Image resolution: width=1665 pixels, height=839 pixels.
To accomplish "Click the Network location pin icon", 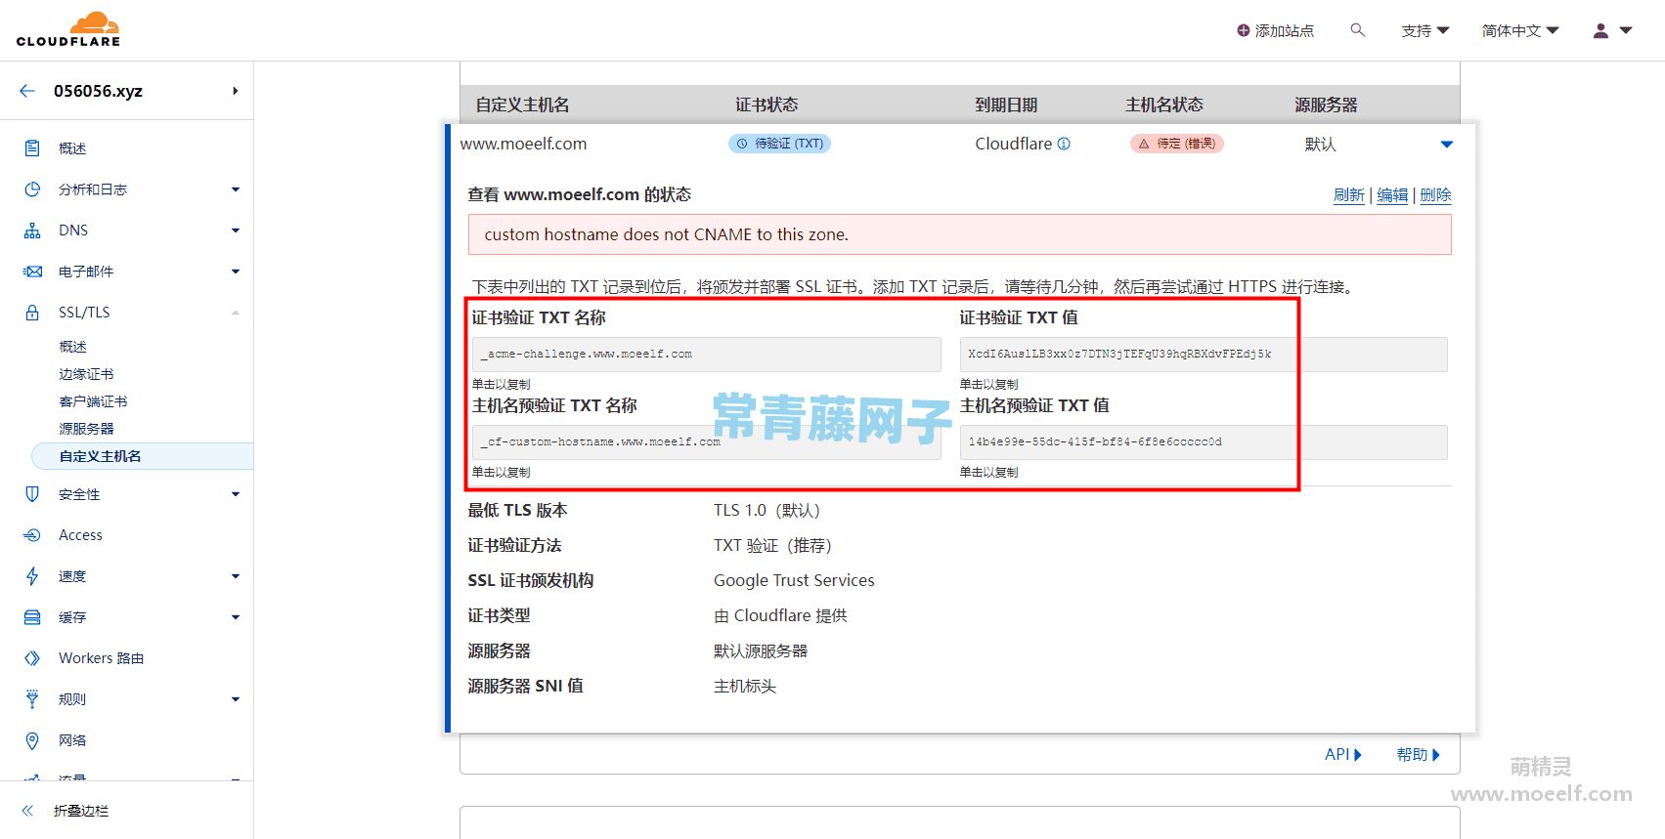I will 32,740.
